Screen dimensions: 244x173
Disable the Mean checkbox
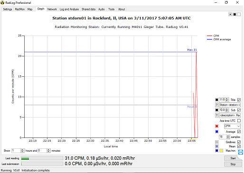pos(239,146)
